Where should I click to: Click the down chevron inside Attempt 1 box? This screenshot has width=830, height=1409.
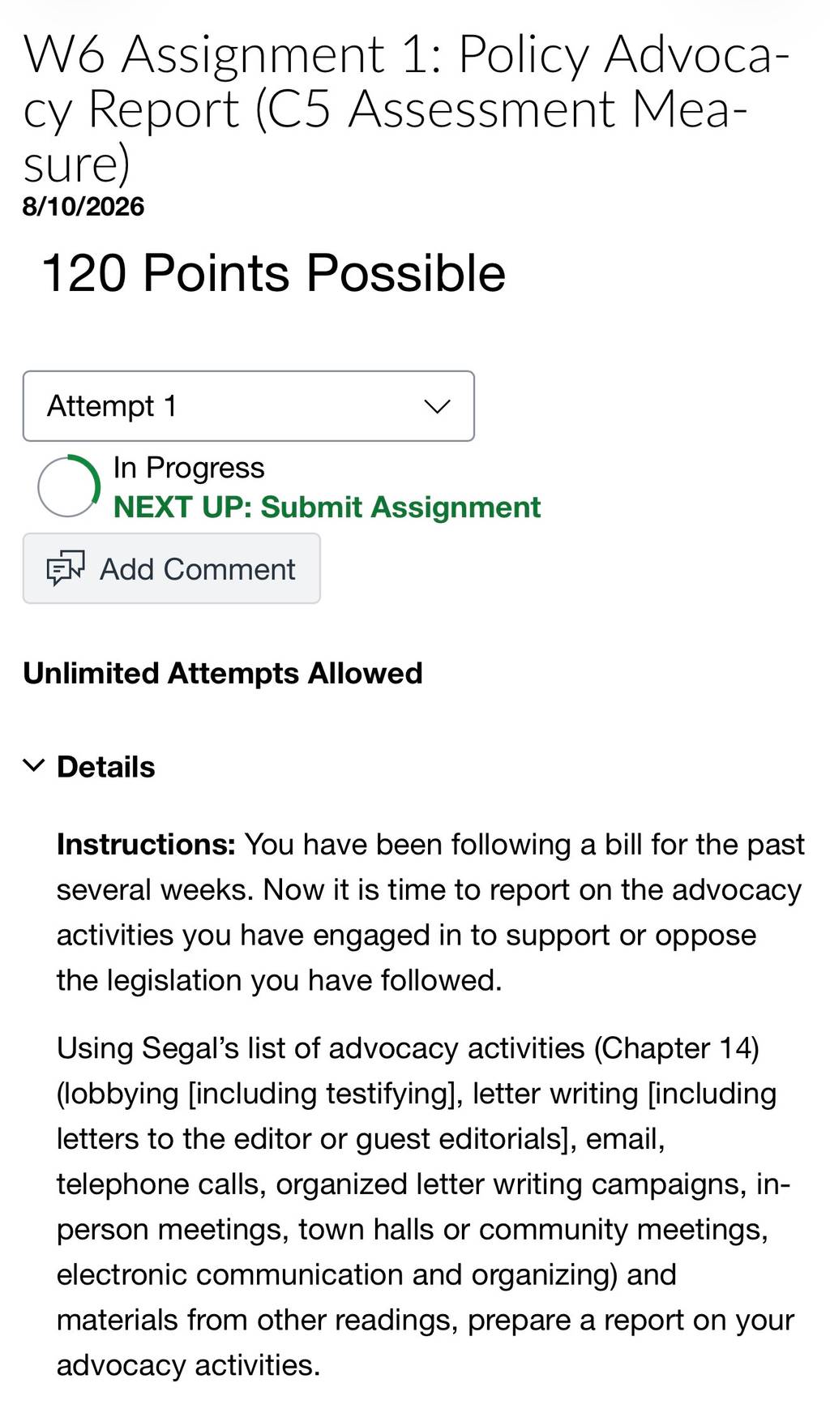pos(437,406)
